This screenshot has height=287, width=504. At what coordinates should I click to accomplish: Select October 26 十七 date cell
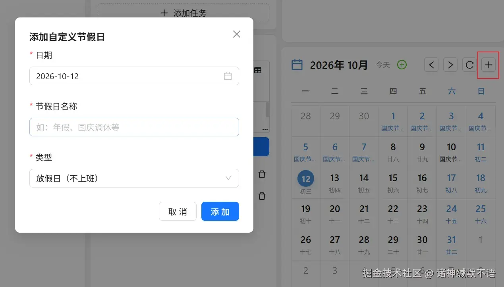pos(306,245)
